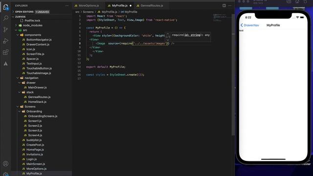Click Screens in the breadcrumb path

88,12
